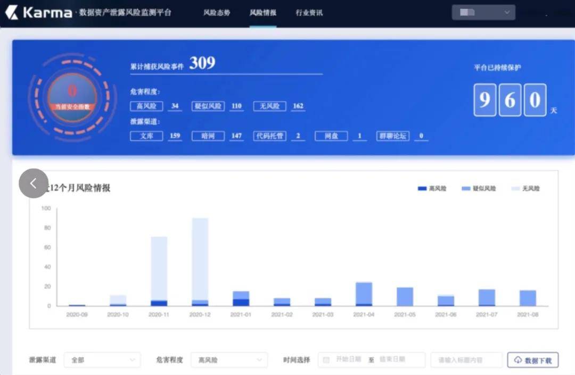Click the 暗网 leak channel tag
Image resolution: width=575 pixels, height=375 pixels.
208,136
